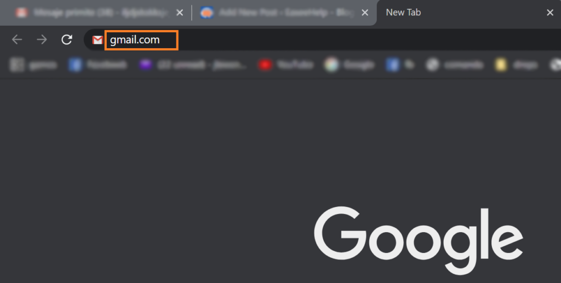Go back using the back arrow

(x=17, y=39)
